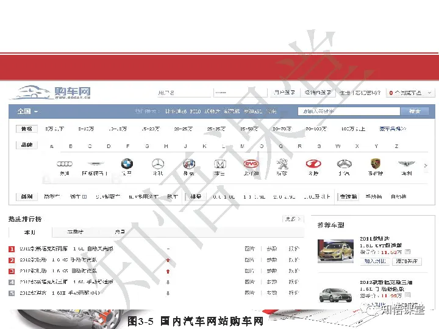Filter brands by letter B
The image size is (439, 329).
(71, 146)
